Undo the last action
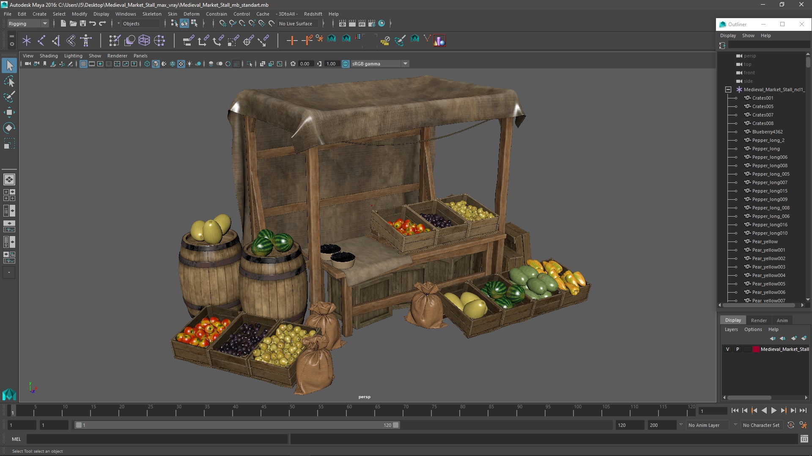 click(x=93, y=24)
